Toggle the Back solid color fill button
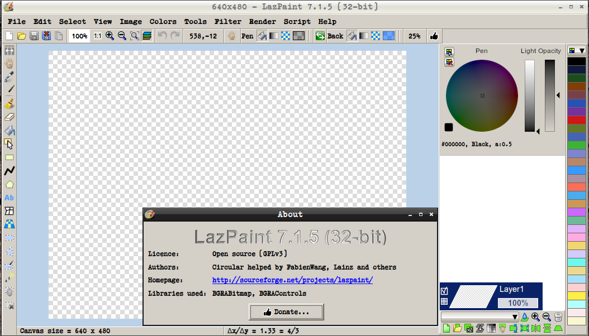 point(351,36)
